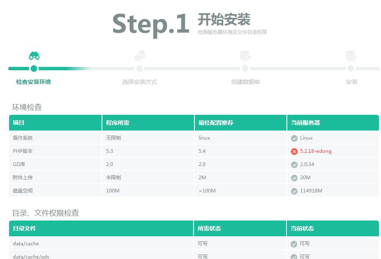This screenshot has width=381, height=259.
Task: Click the check icon next to 2.0.34
Action: [x=294, y=165]
